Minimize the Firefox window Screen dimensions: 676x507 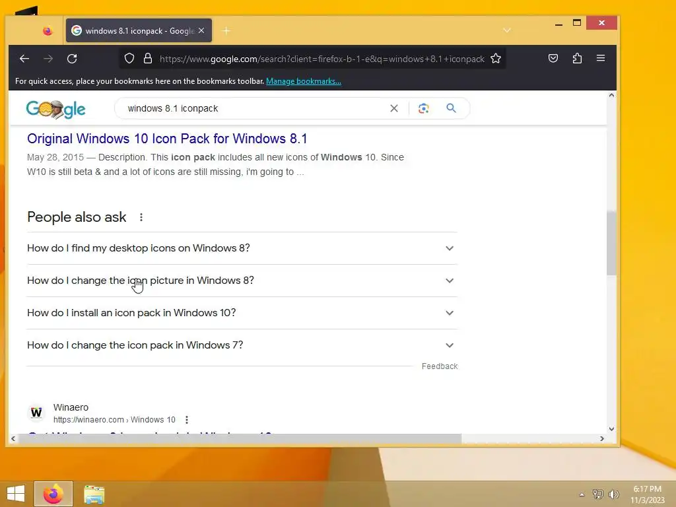point(558,23)
